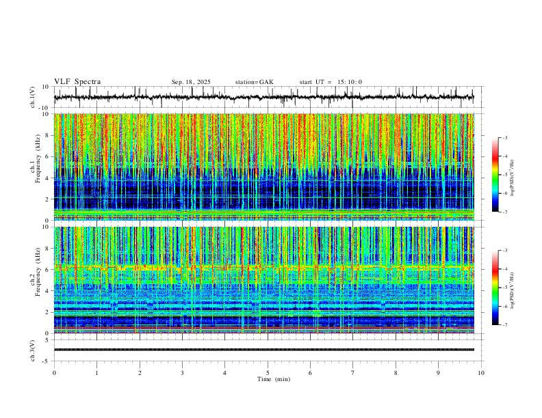Click the ch.1 color scale bar

[495, 175]
